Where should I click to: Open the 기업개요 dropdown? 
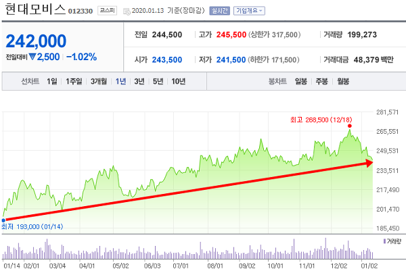coord(249,11)
